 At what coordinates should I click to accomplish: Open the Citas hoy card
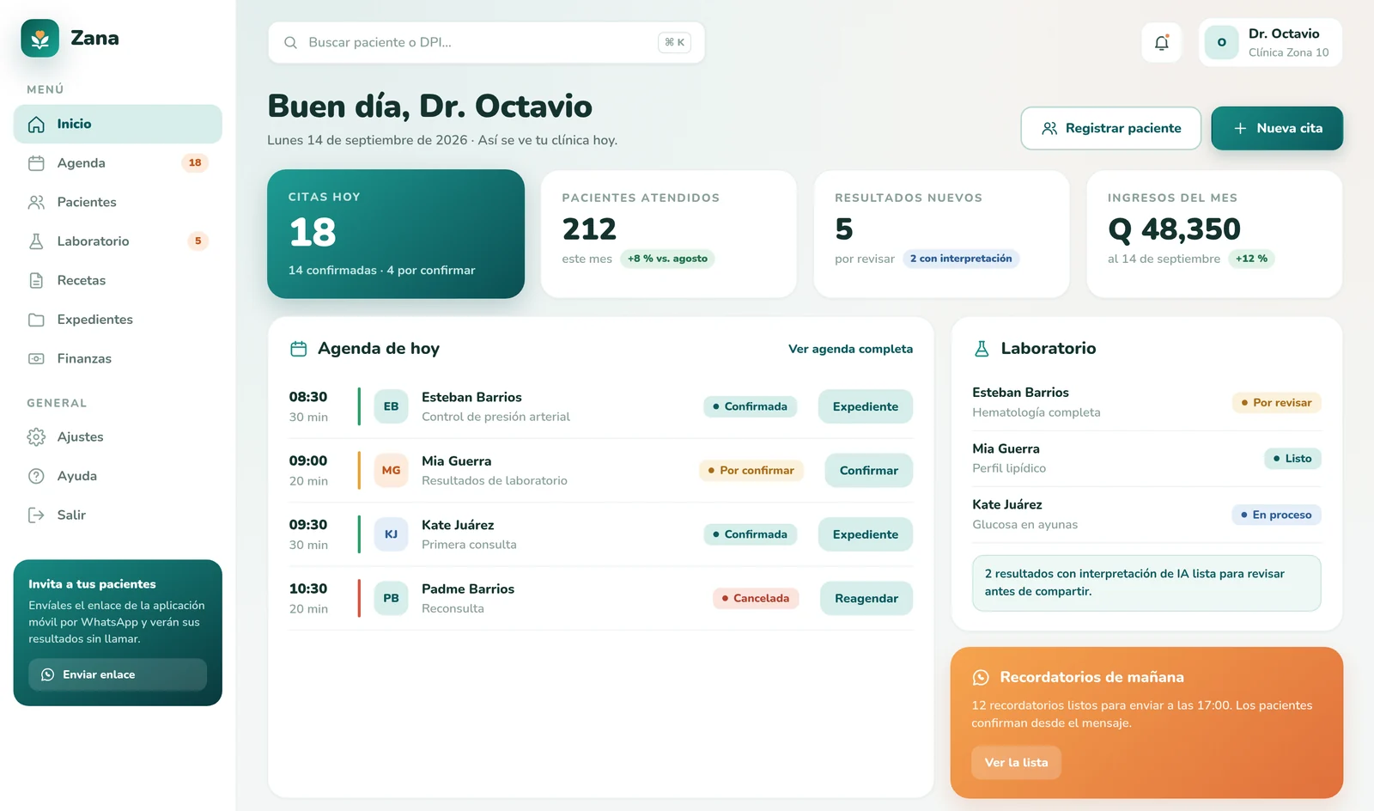pos(396,234)
